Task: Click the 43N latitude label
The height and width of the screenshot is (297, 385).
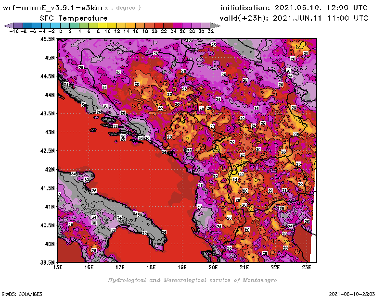Action: 50,132
